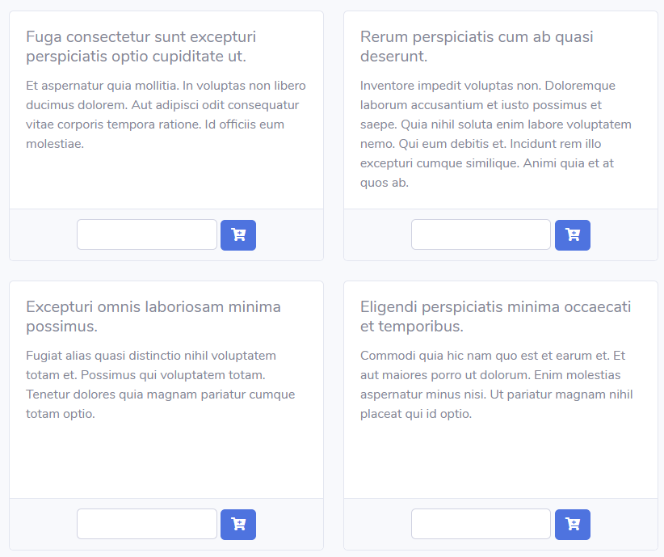Click description starting 'Commodi quia hic nam'

(x=496, y=385)
